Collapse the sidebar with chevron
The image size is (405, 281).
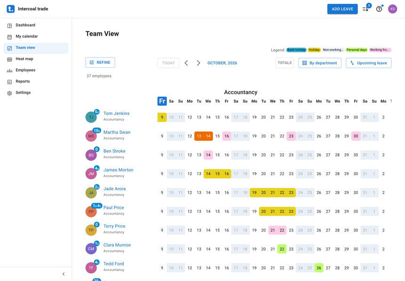(x=64, y=274)
